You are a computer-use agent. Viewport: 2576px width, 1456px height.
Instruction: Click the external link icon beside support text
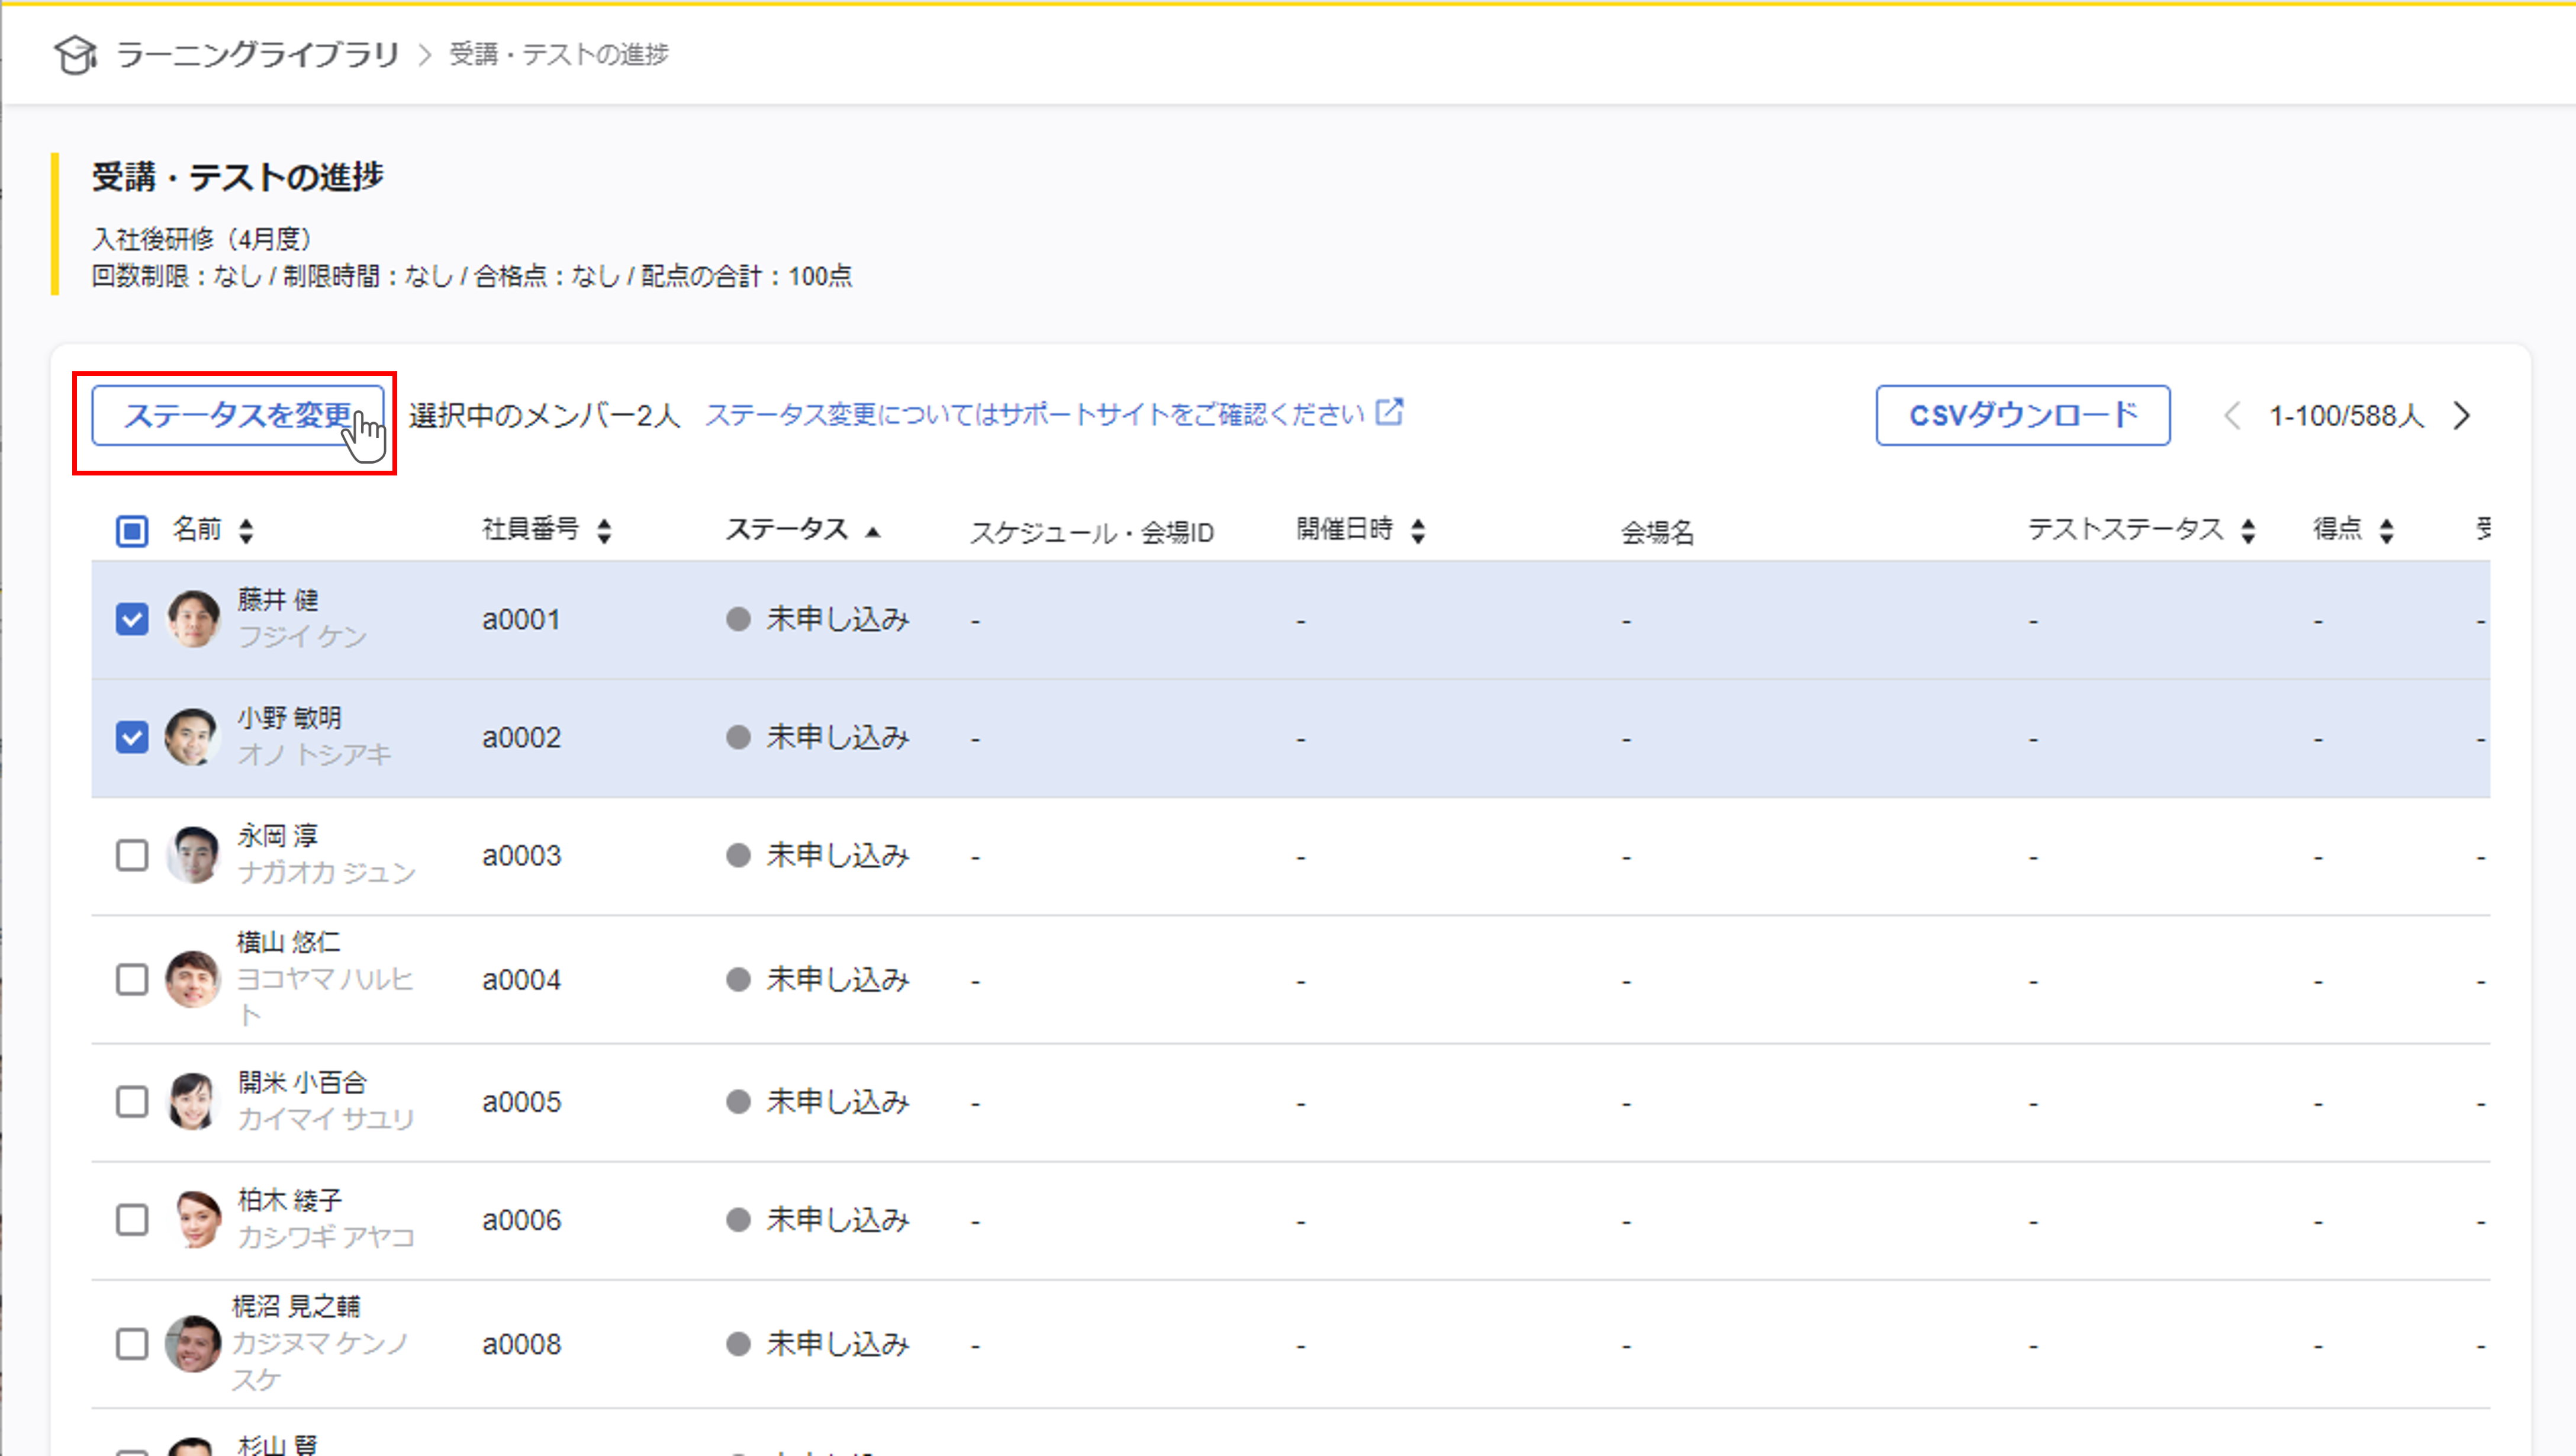click(1389, 412)
